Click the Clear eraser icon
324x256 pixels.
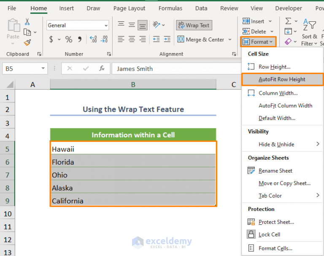tap(288, 42)
